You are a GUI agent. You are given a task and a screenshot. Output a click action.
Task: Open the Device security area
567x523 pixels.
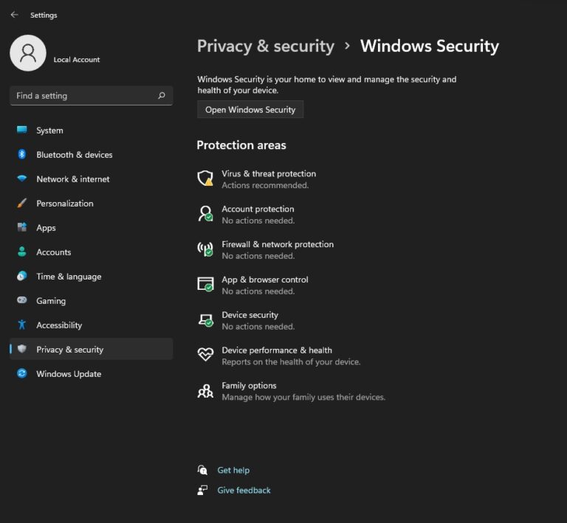click(250, 315)
